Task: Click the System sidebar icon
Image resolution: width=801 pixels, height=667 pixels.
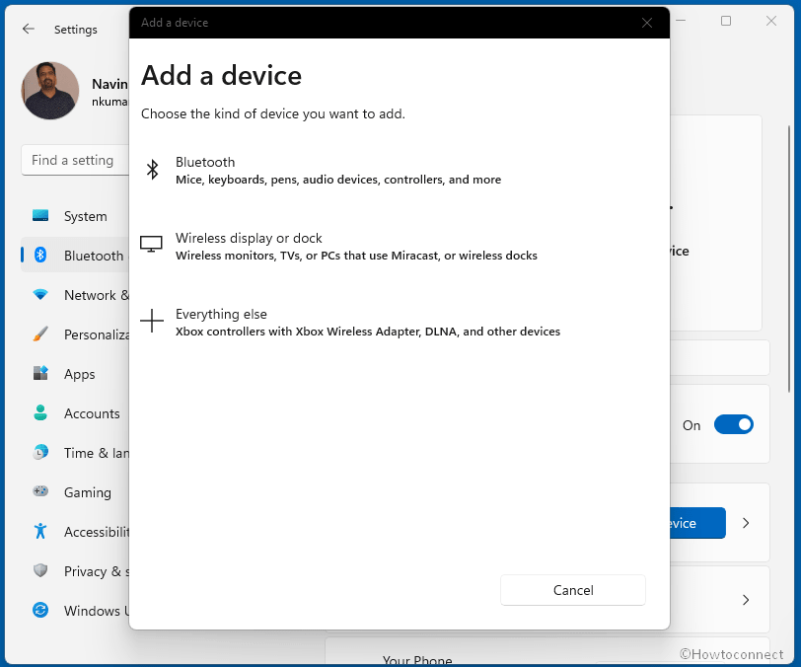Action: pos(40,215)
